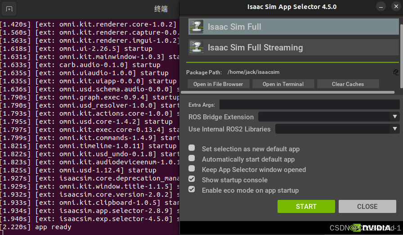Click the horizontal scrollbar under the app list
The width and height of the screenshot is (403, 235).
coord(287,92)
